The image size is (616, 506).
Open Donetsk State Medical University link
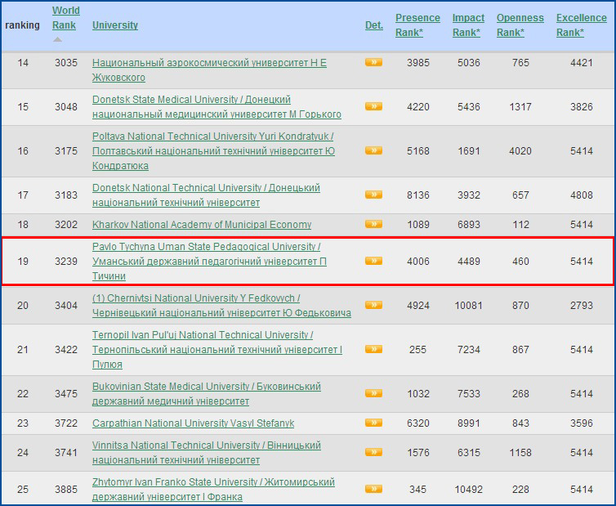pyautogui.click(x=216, y=106)
